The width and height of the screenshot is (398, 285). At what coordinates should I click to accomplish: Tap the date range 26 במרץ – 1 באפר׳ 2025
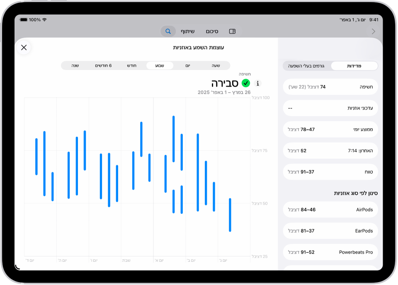[224, 93]
